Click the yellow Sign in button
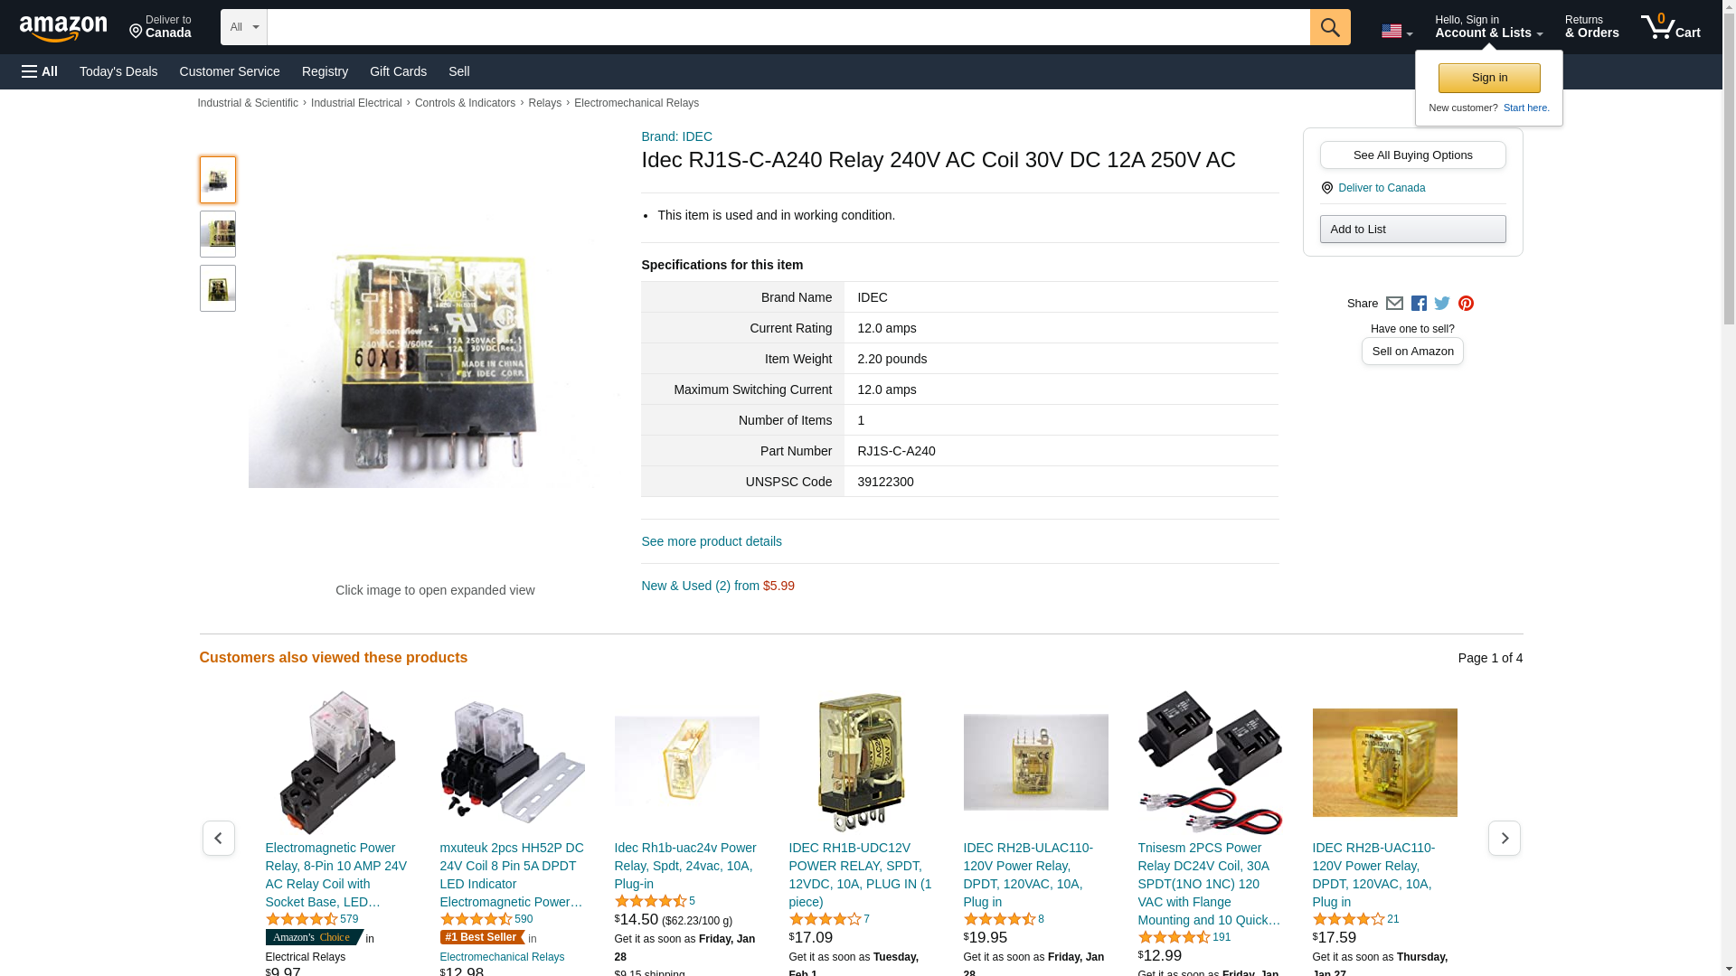Image resolution: width=1736 pixels, height=976 pixels. click(x=1489, y=78)
